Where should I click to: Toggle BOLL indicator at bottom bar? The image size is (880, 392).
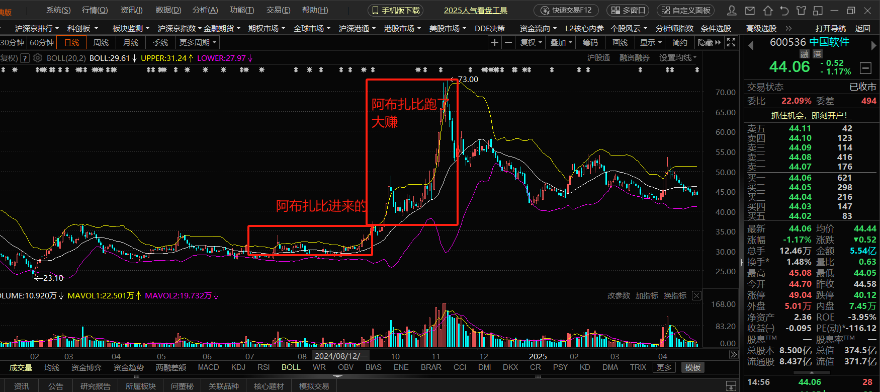click(x=291, y=367)
